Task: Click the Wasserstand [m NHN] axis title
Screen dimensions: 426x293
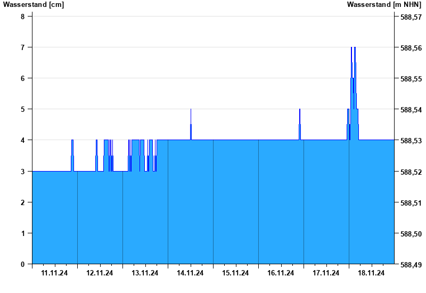Action: coord(384,4)
